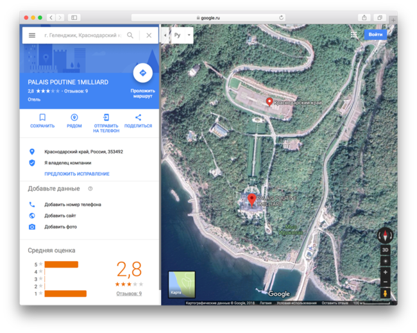
Task: Click the search magnifier icon
Action: pyautogui.click(x=130, y=35)
